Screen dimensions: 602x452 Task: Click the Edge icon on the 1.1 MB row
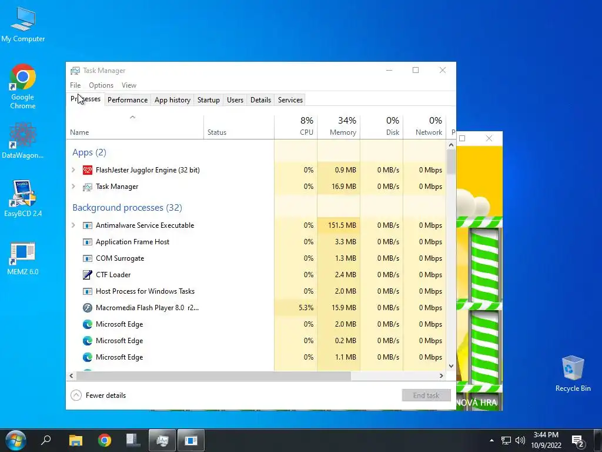point(88,357)
